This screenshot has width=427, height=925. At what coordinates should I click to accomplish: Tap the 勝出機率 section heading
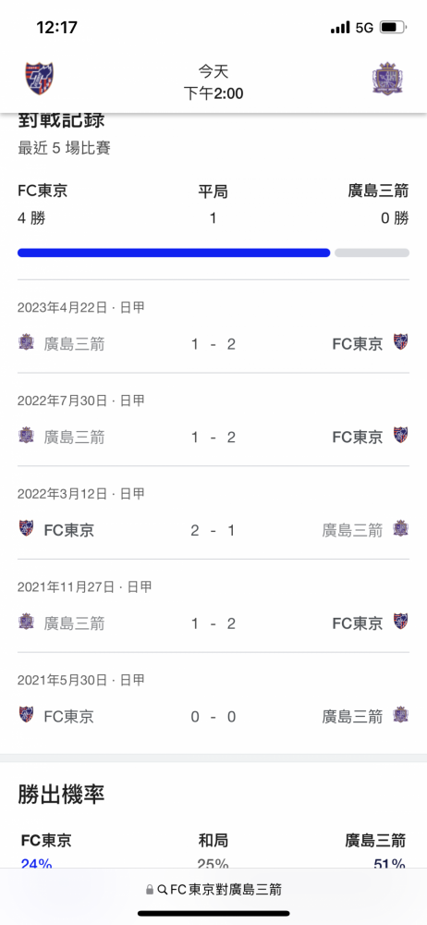click(x=61, y=795)
